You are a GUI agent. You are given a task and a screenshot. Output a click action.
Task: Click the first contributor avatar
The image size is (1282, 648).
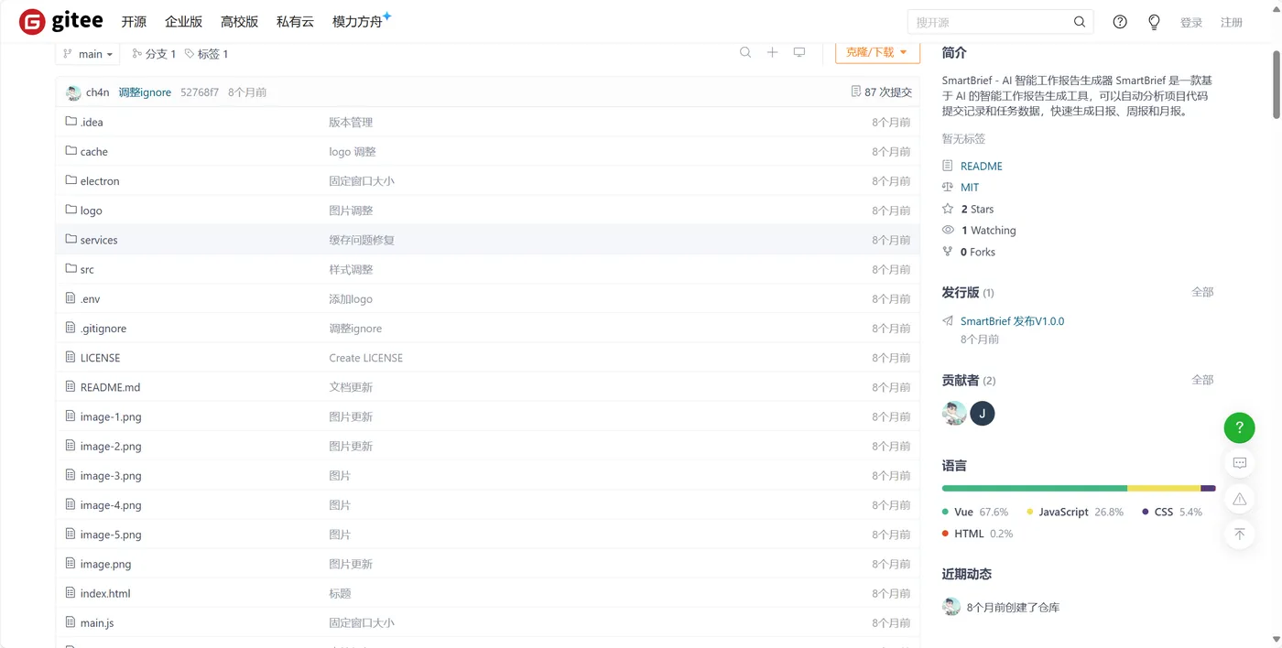point(954,413)
